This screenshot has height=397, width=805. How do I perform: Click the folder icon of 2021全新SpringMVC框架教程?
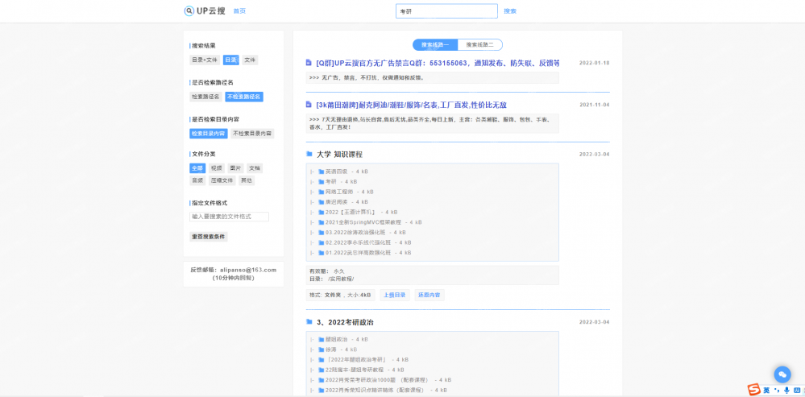click(322, 222)
